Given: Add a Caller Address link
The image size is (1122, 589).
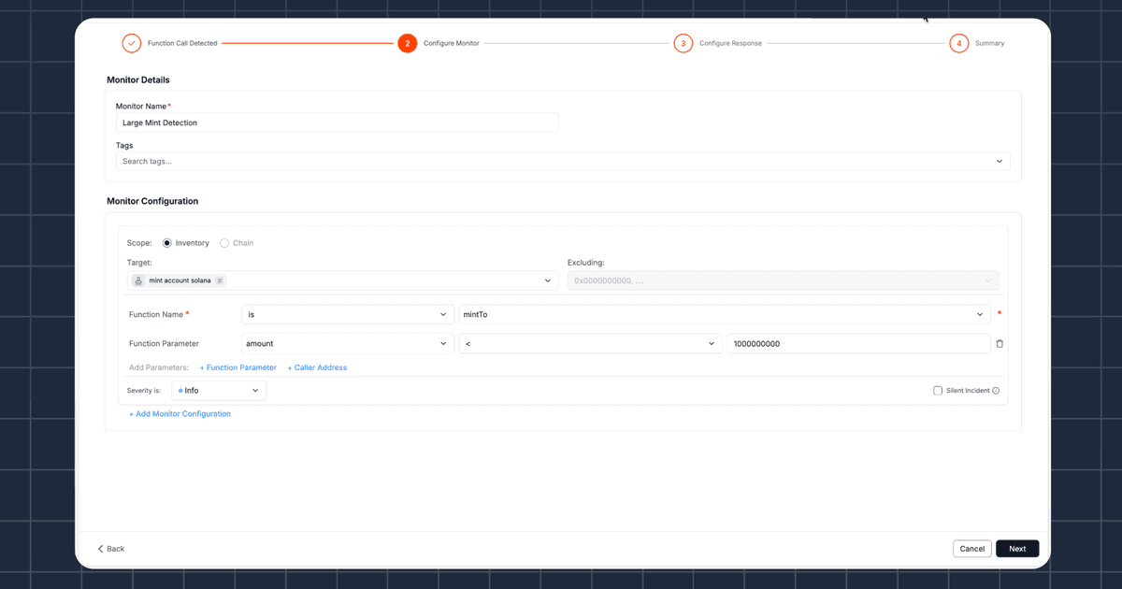Looking at the screenshot, I should (317, 367).
